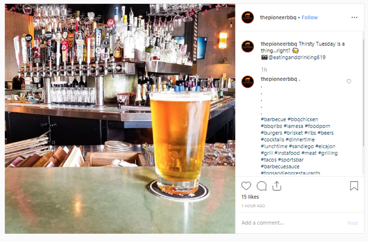368x242 pixels.
Task: Share the post with the share icon
Action: point(277,186)
